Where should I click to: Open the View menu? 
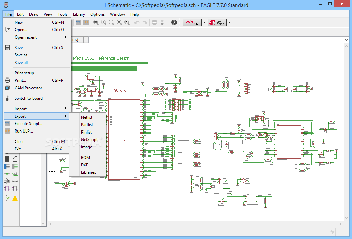(48, 14)
